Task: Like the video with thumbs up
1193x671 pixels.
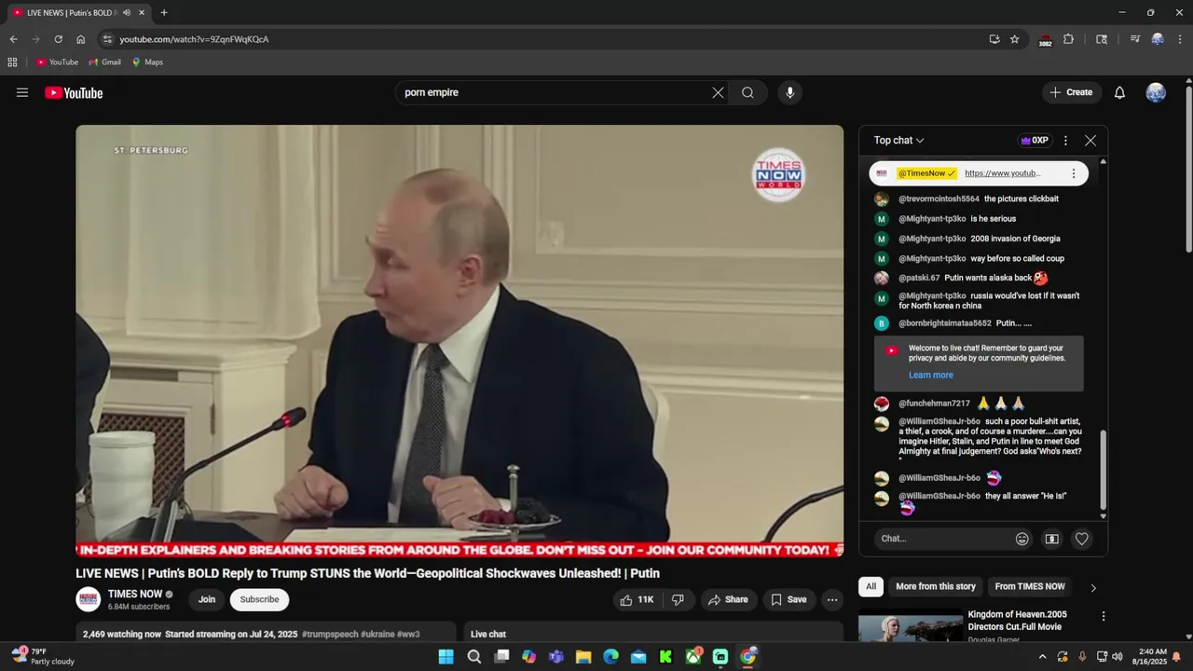Action: (x=638, y=600)
